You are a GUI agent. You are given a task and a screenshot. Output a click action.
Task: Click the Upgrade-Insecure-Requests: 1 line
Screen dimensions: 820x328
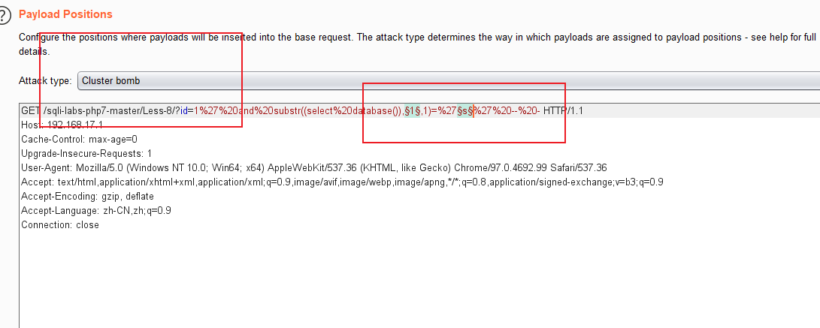coord(86,154)
